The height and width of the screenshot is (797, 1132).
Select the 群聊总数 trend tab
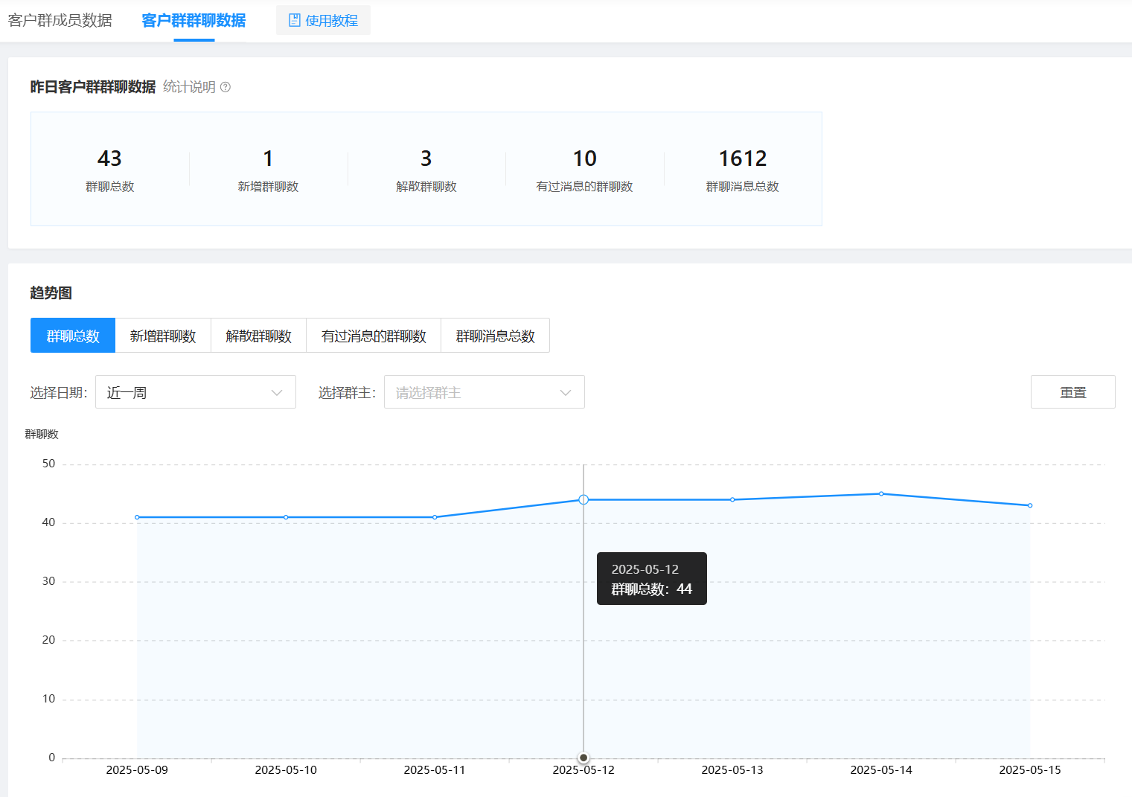coord(73,336)
